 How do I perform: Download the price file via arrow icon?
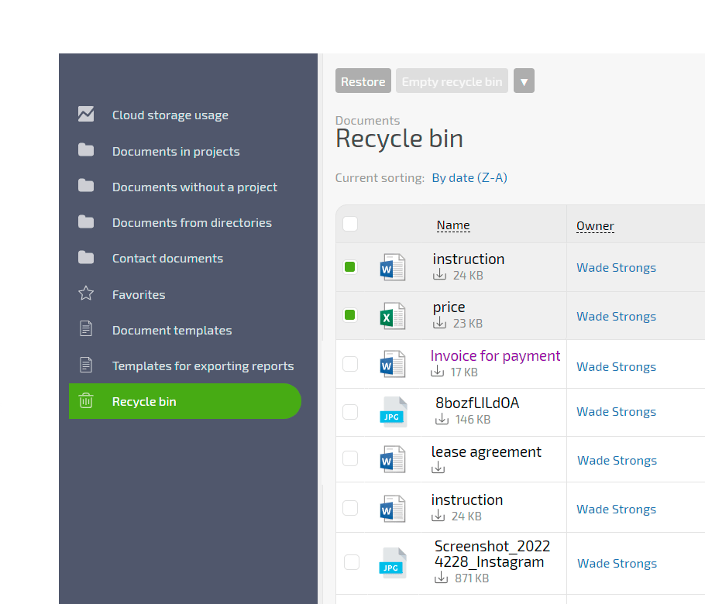click(x=439, y=323)
